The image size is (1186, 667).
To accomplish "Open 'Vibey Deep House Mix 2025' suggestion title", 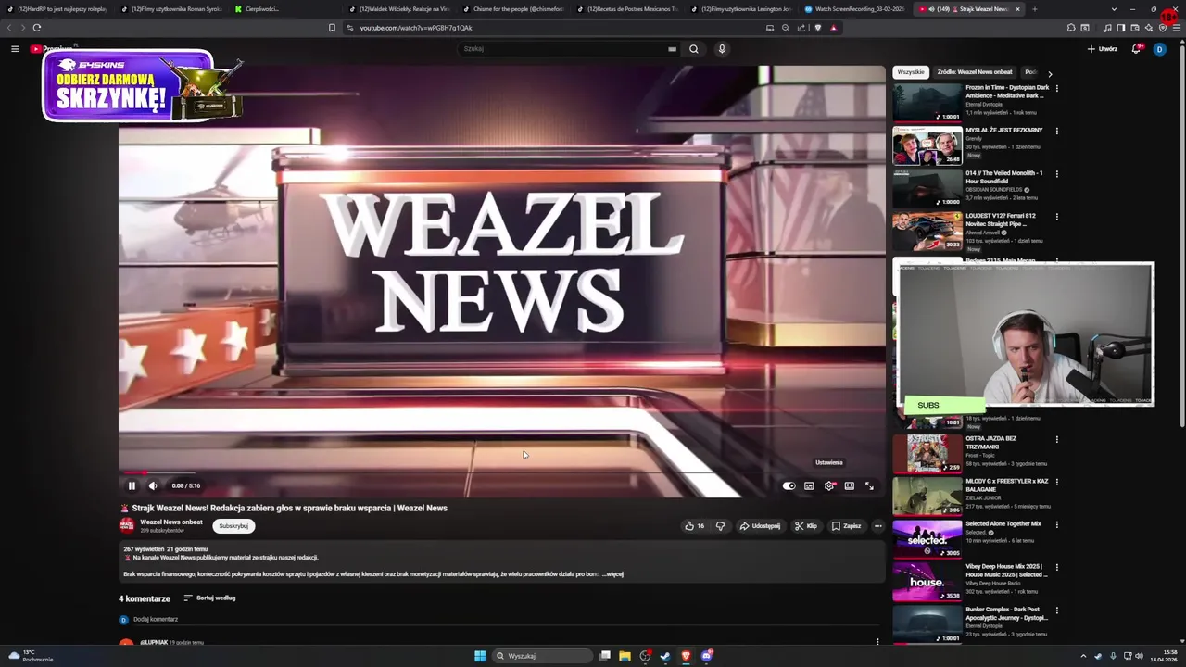I will click(x=1006, y=571).
